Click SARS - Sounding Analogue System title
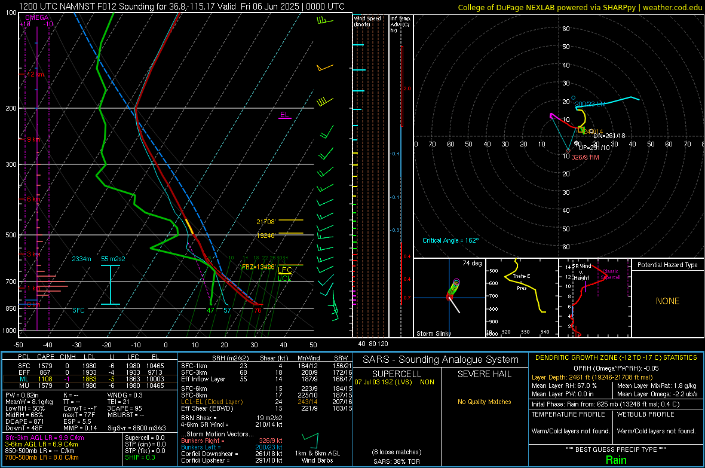 (x=441, y=360)
